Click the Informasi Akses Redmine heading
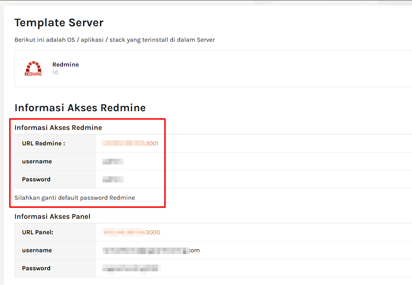The image size is (412, 285). 80,108
